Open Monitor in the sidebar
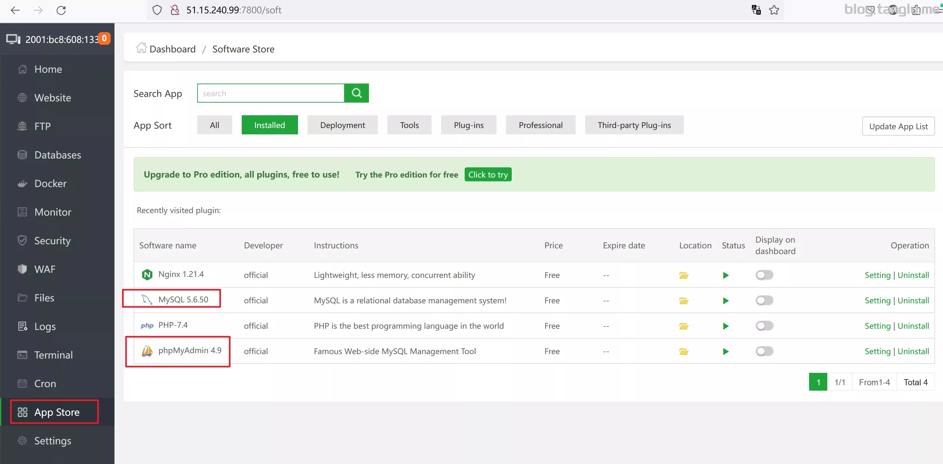This screenshot has height=464, width=943. click(x=57, y=212)
